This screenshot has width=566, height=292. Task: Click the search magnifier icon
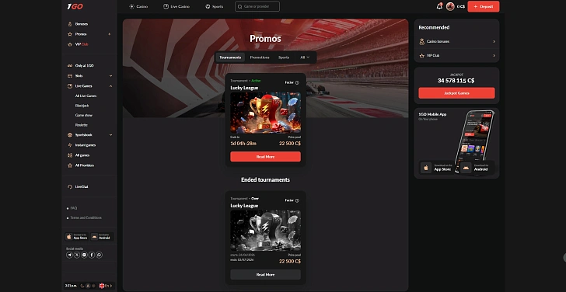tap(240, 6)
